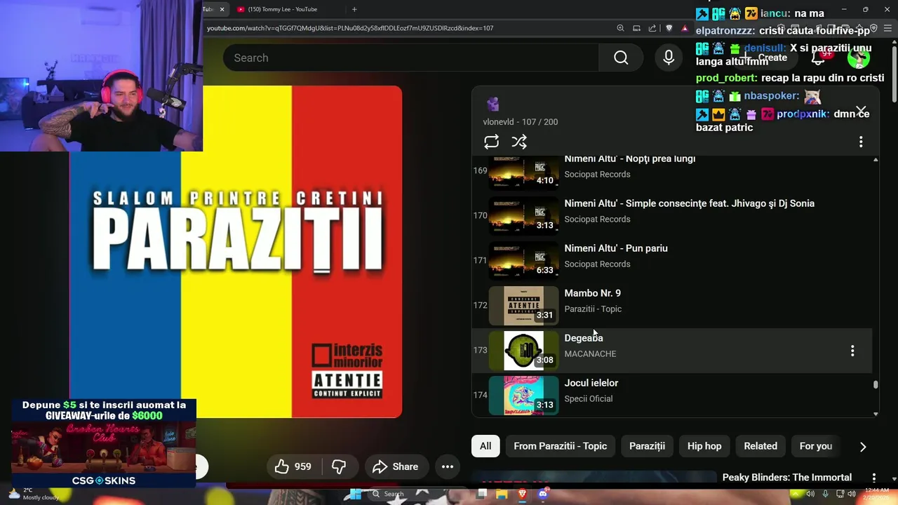Like the video with thumbs up

click(x=293, y=466)
